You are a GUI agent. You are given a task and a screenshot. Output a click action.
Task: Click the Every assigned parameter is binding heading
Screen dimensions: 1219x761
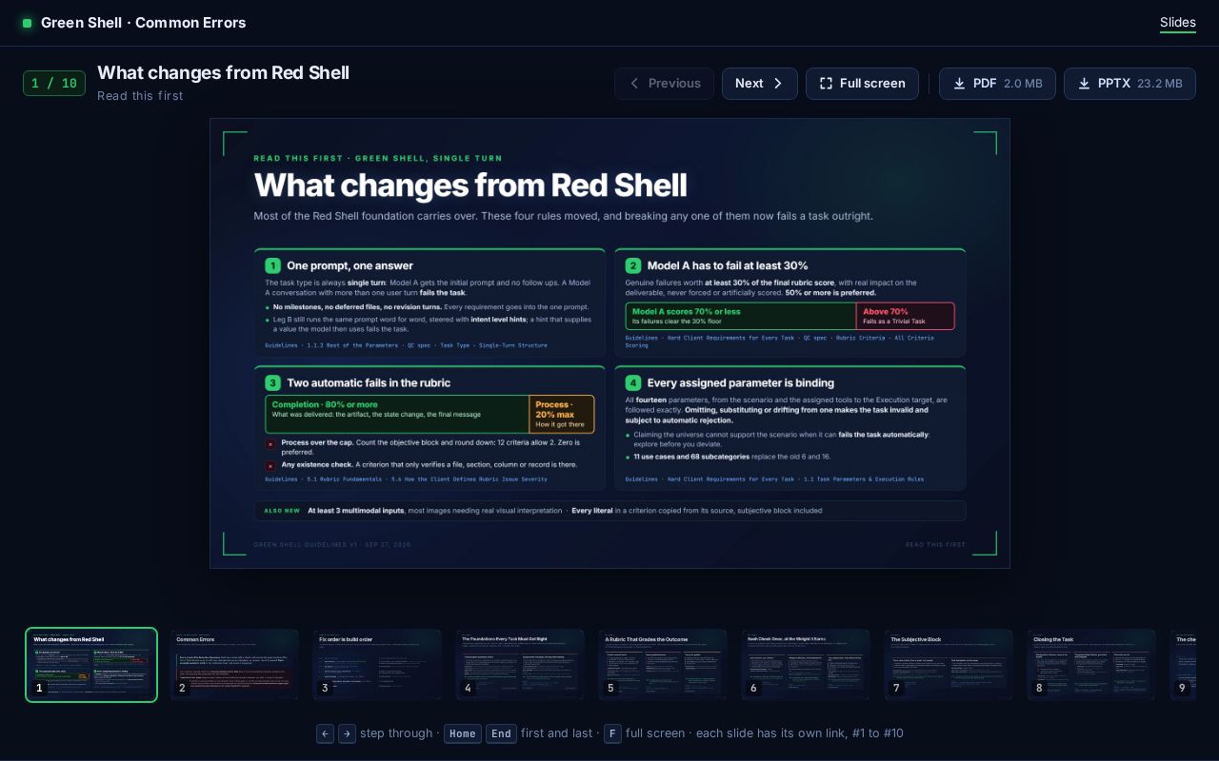(x=741, y=382)
